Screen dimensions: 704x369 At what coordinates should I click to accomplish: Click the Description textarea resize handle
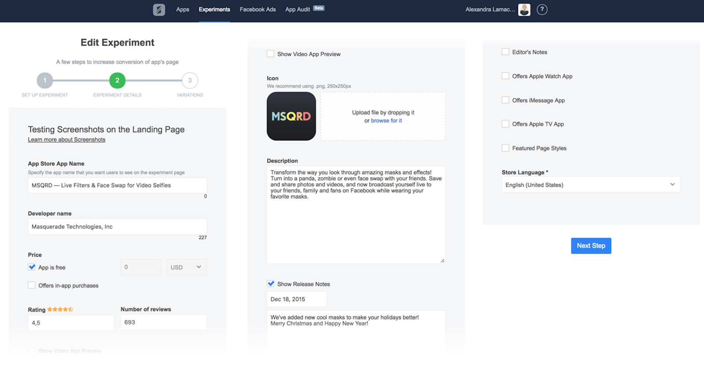[x=443, y=261]
